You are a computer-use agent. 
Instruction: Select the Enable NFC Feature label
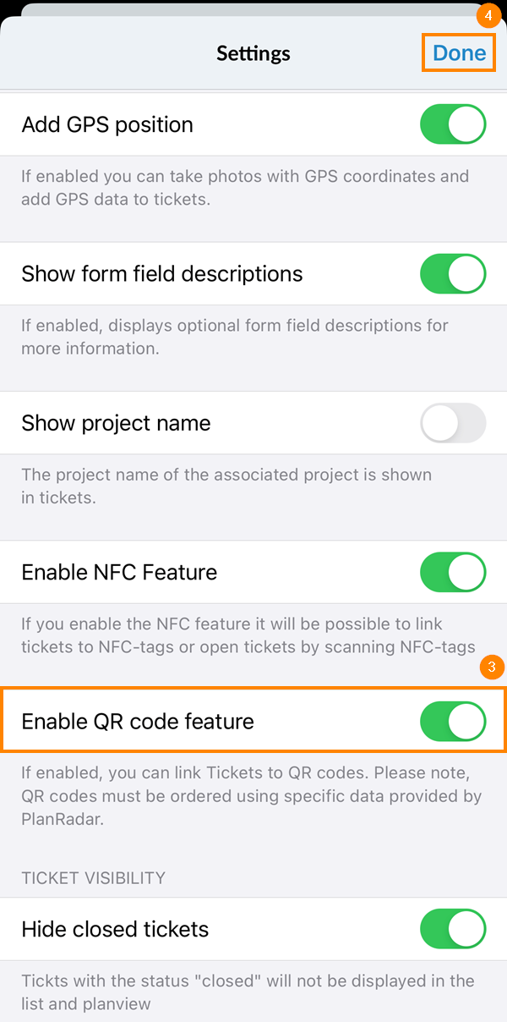coord(119,573)
